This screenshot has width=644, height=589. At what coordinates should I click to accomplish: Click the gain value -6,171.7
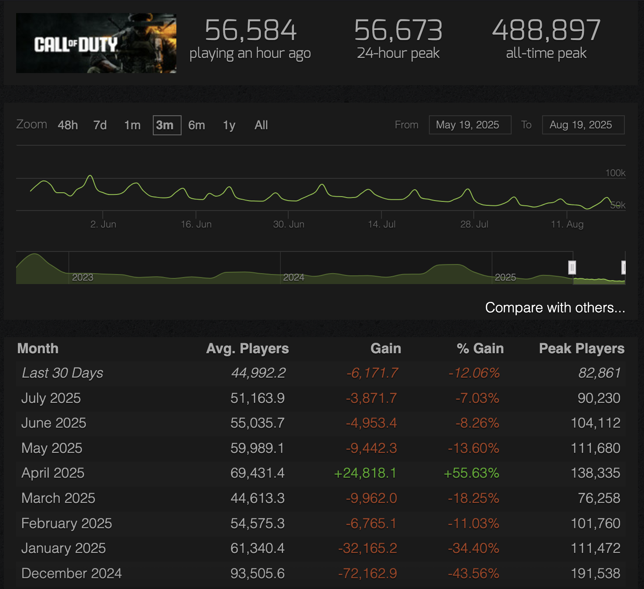372,373
